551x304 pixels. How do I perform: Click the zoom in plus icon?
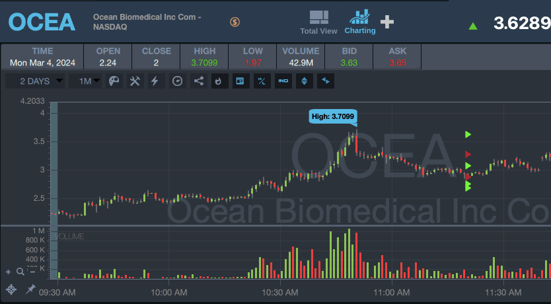pos(9,271)
